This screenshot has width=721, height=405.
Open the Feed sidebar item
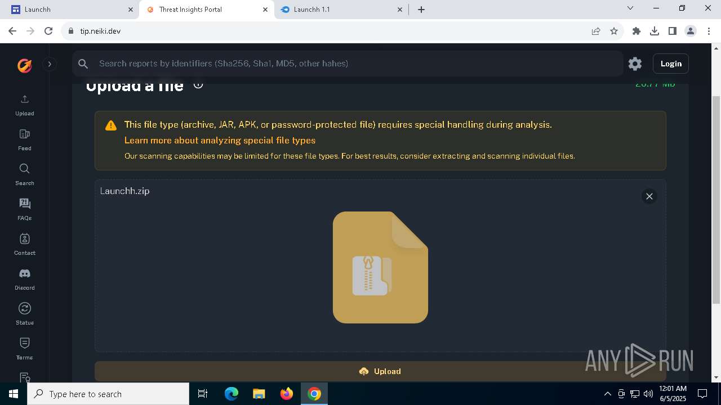(x=24, y=140)
